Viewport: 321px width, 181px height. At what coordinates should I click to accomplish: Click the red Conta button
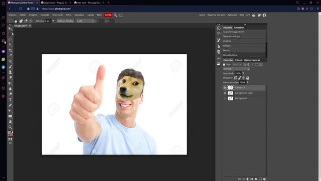(108, 15)
